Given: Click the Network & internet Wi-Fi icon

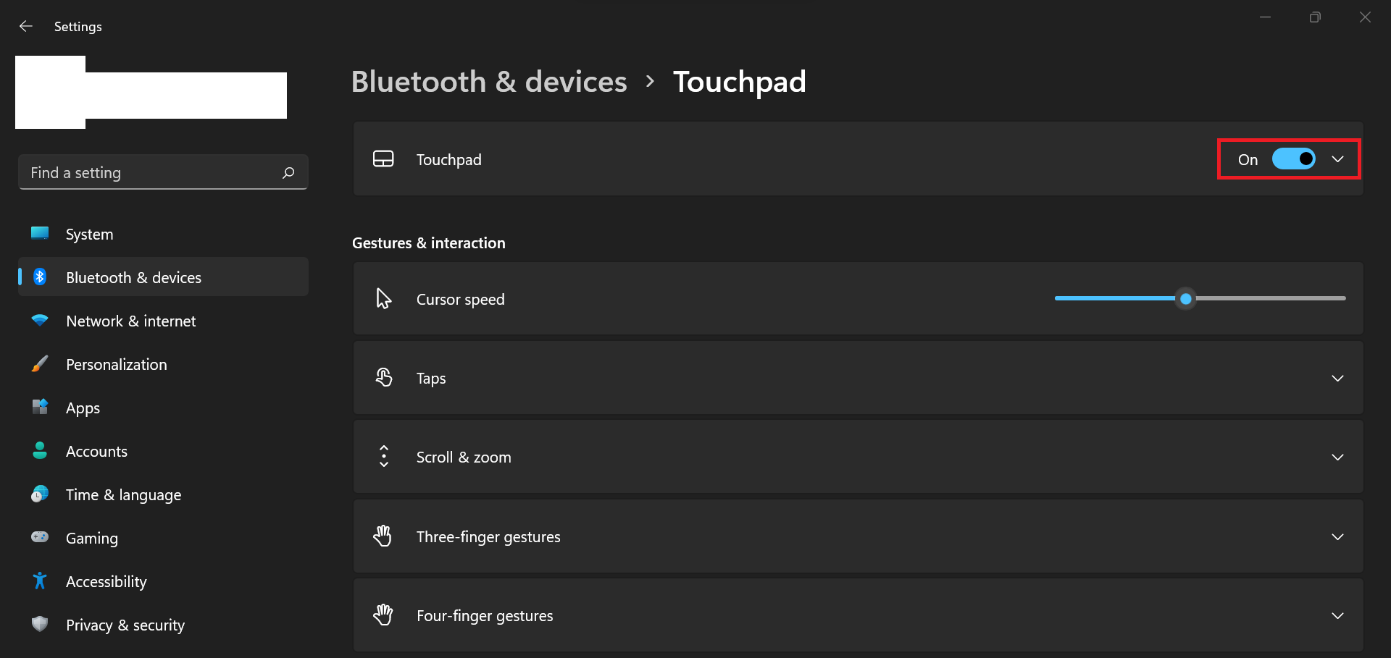Looking at the screenshot, I should (40, 320).
